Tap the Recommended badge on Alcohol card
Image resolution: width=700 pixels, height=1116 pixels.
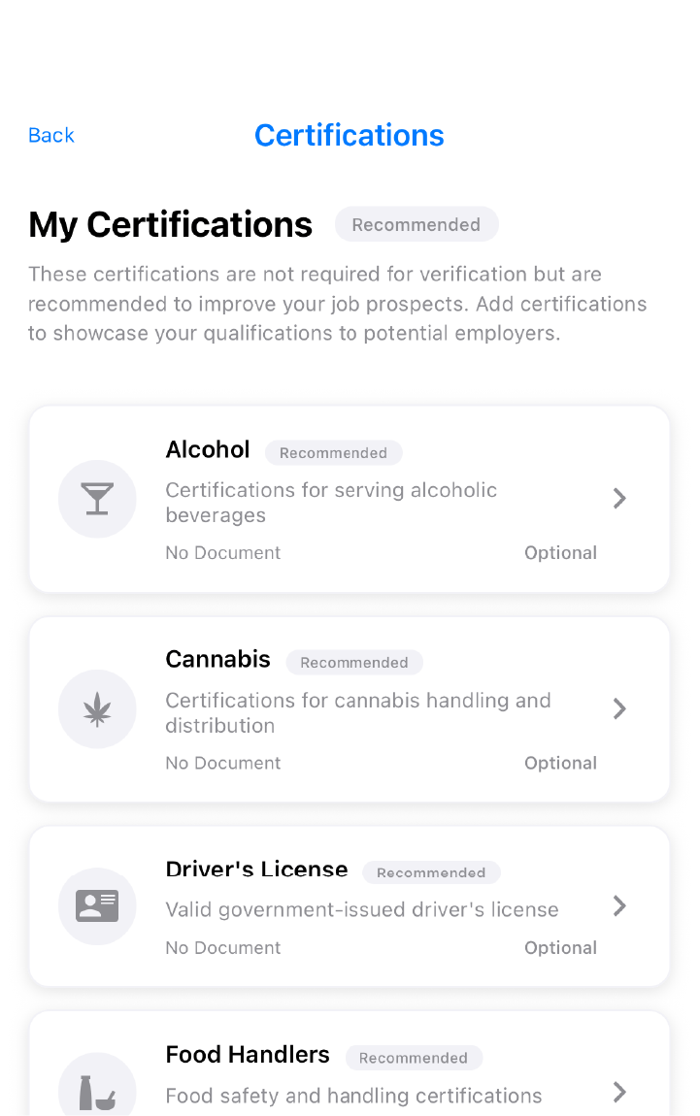click(333, 452)
